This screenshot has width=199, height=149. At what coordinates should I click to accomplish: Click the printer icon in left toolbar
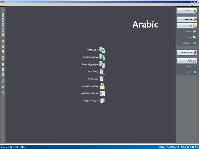click(3, 94)
